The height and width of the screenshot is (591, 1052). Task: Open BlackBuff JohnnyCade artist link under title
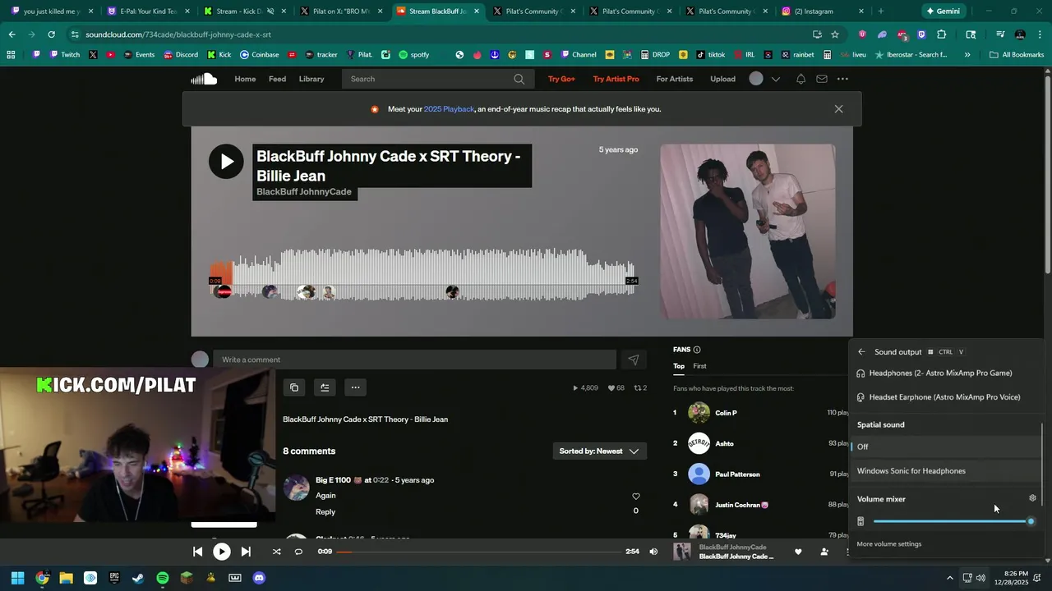pos(304,191)
